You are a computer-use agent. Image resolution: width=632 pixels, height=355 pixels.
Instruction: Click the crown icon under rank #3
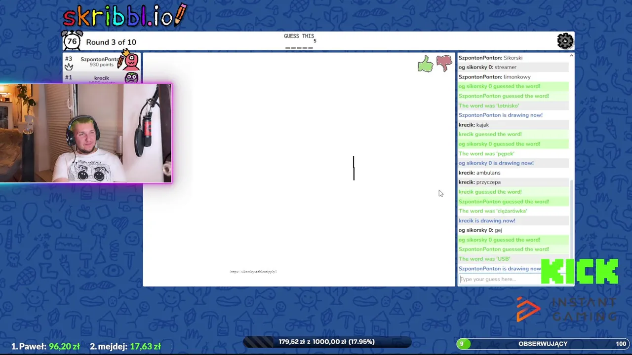pos(69,67)
